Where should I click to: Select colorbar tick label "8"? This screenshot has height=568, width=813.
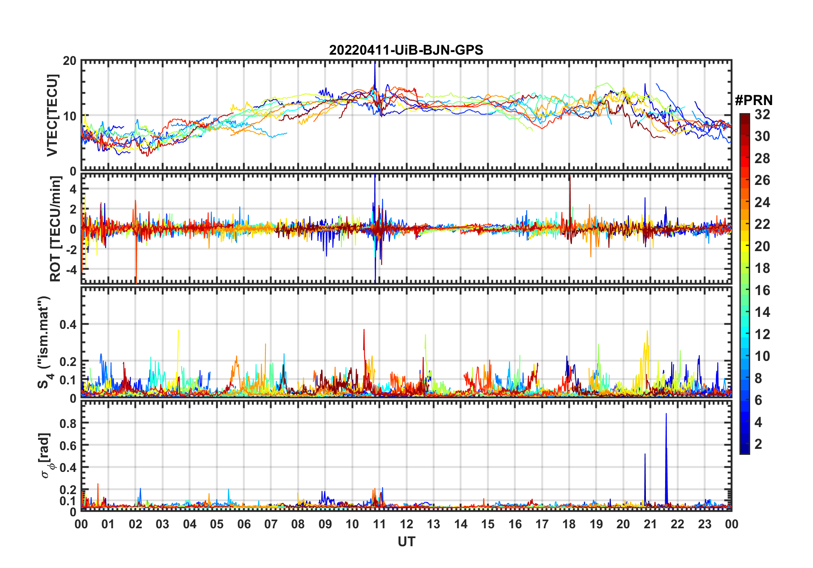758,378
